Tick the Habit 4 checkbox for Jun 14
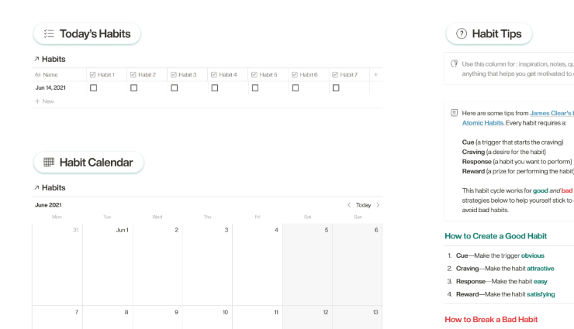 point(215,88)
